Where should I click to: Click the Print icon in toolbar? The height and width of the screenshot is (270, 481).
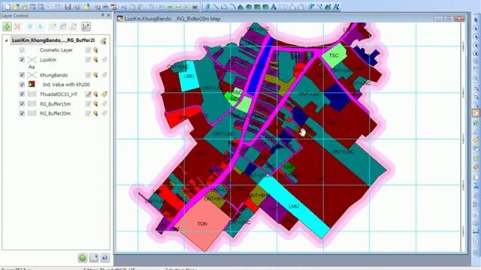[105, 7]
